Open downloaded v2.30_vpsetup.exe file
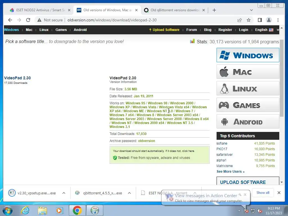The image size is (288, 216). (32, 193)
